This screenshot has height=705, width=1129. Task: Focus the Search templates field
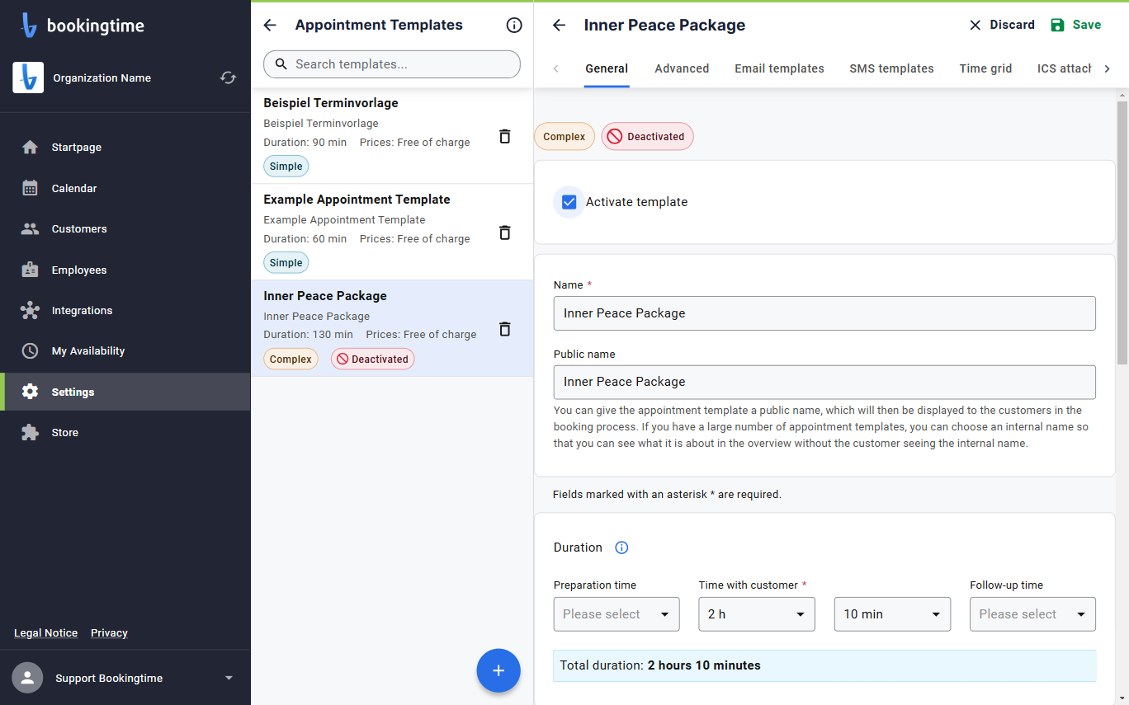[x=392, y=64]
